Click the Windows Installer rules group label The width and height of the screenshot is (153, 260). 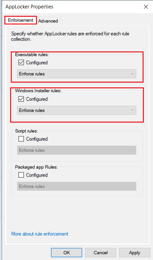38,91
